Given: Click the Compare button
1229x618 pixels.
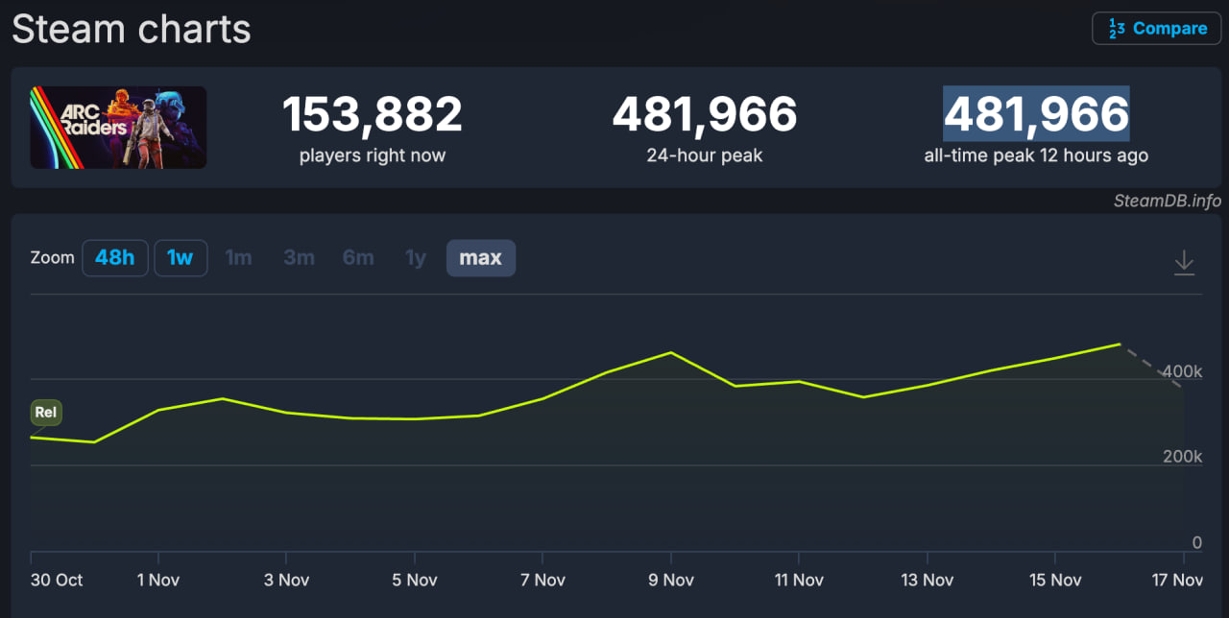Looking at the screenshot, I should click(1156, 29).
